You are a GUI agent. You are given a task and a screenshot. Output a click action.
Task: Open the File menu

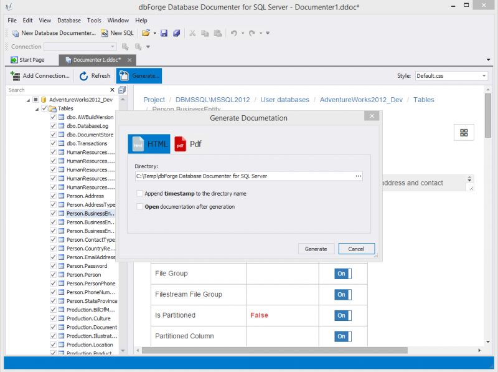pyautogui.click(x=12, y=21)
